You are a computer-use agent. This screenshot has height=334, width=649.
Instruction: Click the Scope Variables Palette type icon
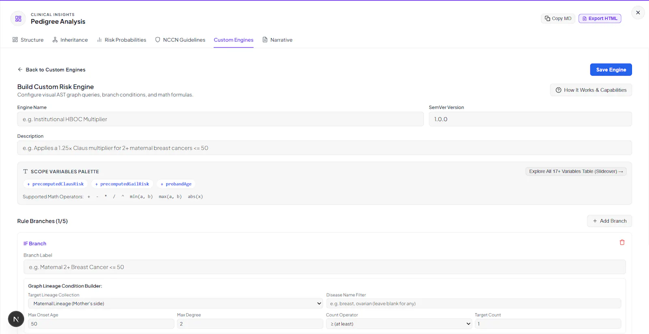coord(25,171)
